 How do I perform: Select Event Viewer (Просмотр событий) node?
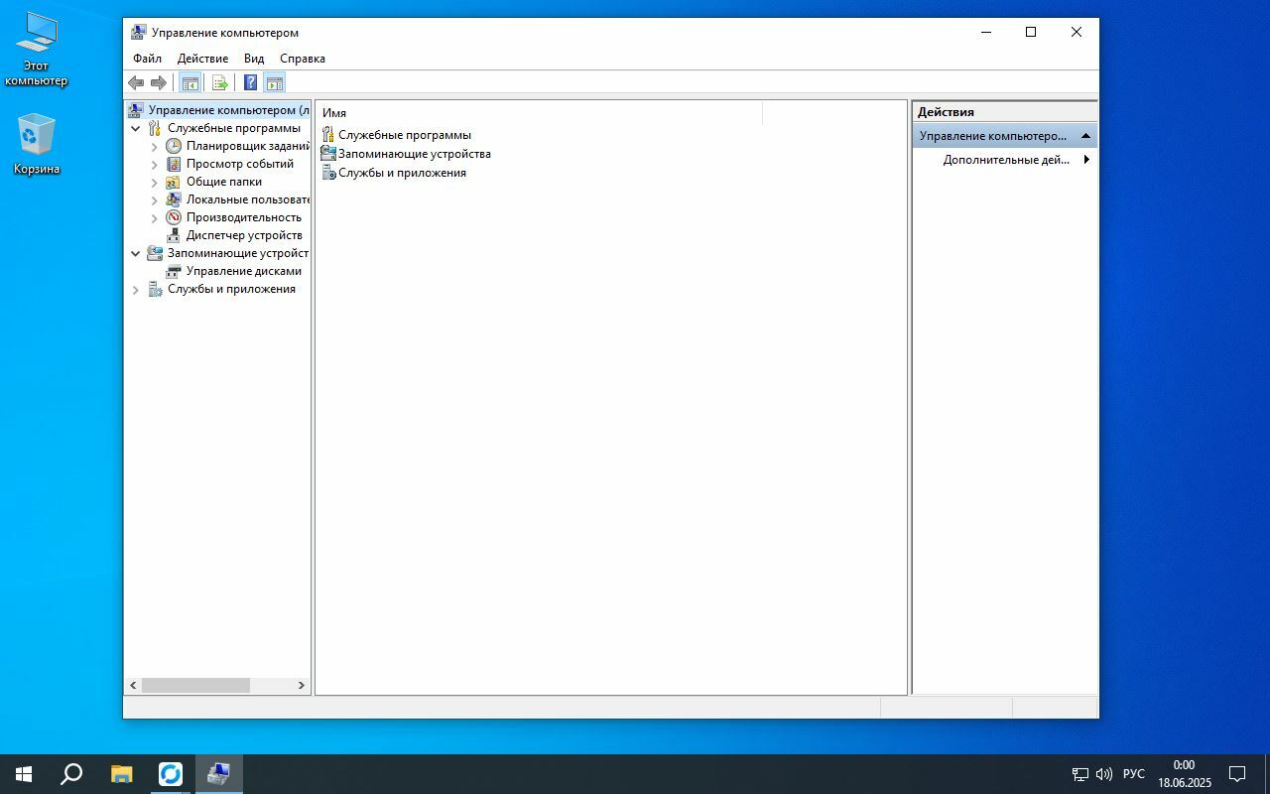239,164
